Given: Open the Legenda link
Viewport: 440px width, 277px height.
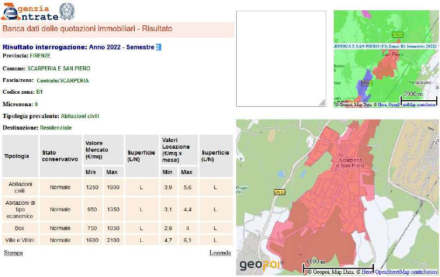Looking at the screenshot, I should click(x=220, y=253).
